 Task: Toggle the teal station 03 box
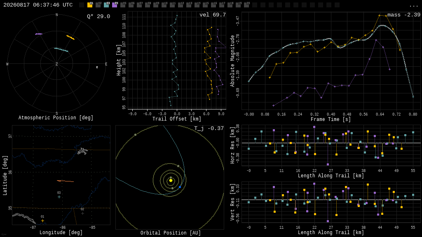[x=107, y=5]
